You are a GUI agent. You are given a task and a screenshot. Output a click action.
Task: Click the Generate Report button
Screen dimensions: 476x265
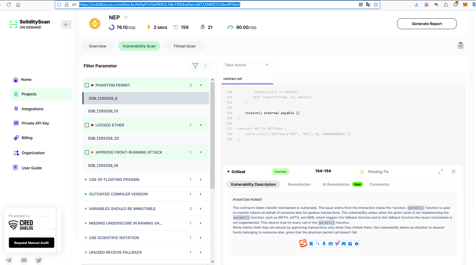pyautogui.click(x=427, y=24)
